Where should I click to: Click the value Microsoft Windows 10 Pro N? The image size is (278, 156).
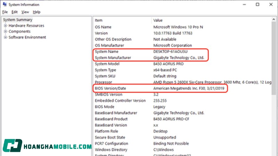178,27
